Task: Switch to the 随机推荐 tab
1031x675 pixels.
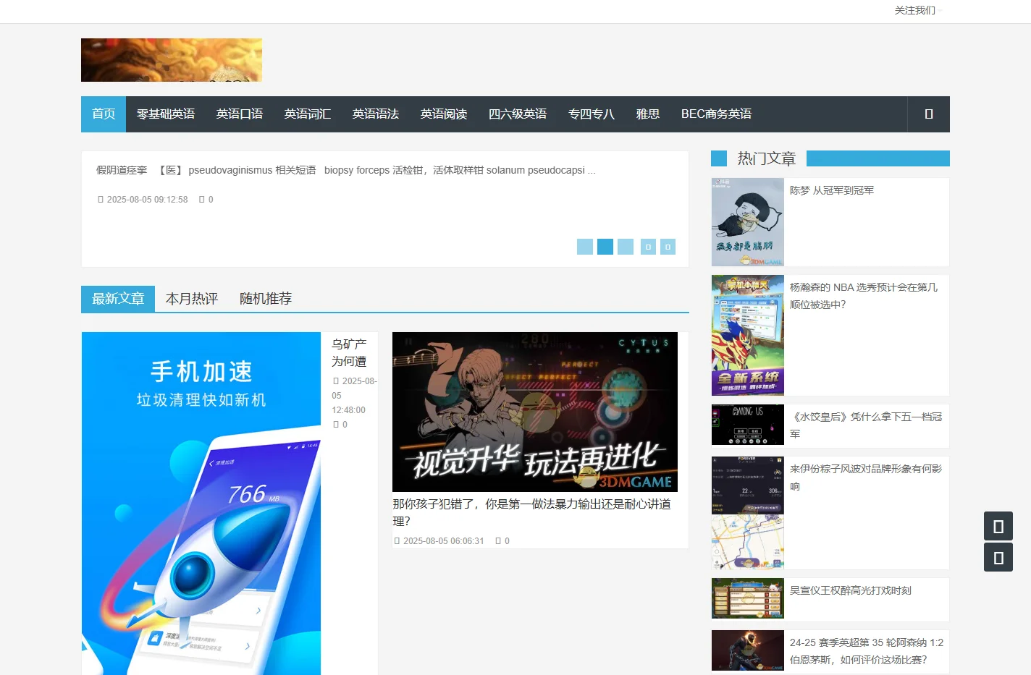Action: pos(266,299)
